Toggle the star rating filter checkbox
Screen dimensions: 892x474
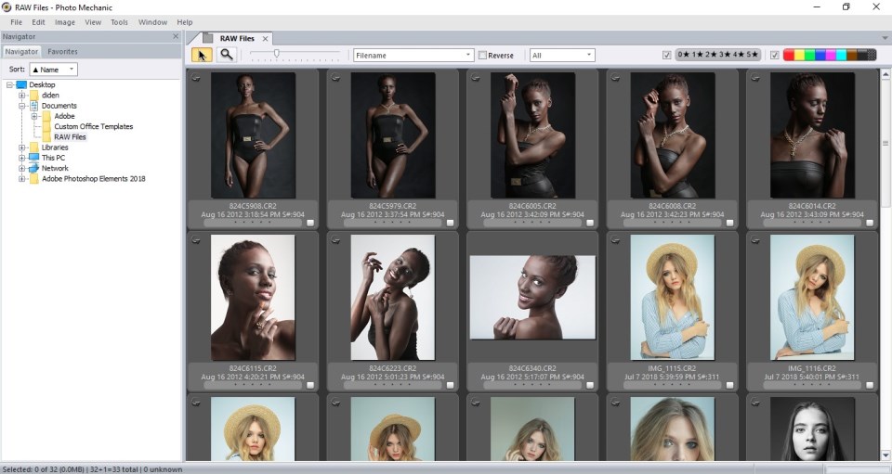pyautogui.click(x=667, y=55)
